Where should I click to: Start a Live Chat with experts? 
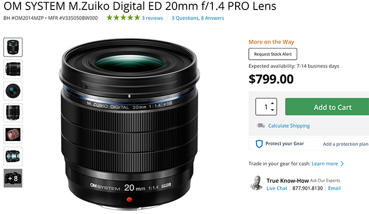click(277, 188)
